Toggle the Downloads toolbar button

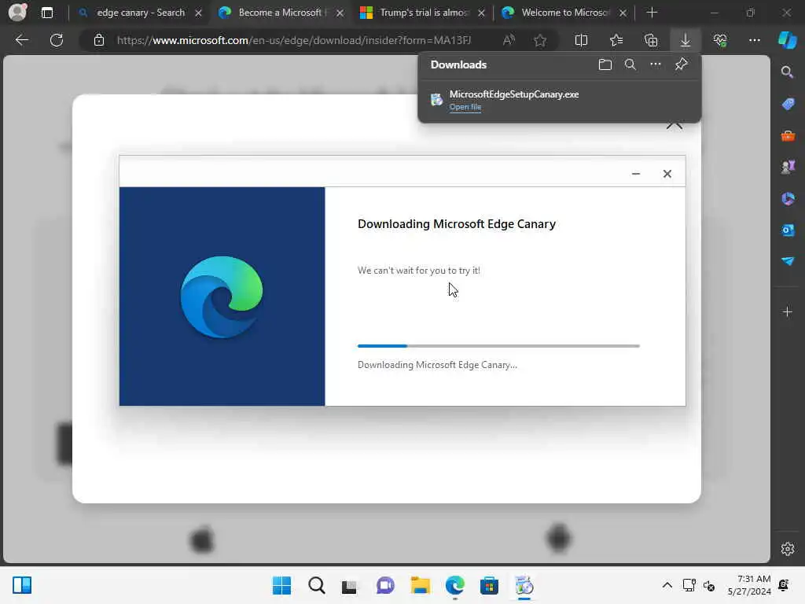(686, 40)
